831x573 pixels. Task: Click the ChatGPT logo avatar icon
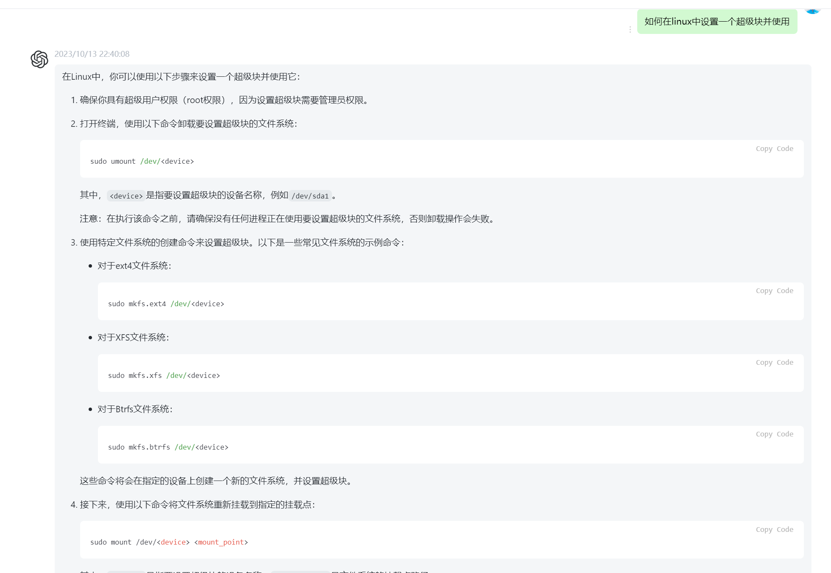(39, 59)
